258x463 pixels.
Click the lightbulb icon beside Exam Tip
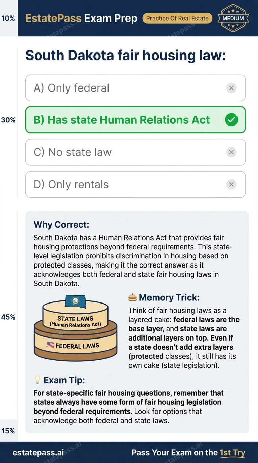38,380
